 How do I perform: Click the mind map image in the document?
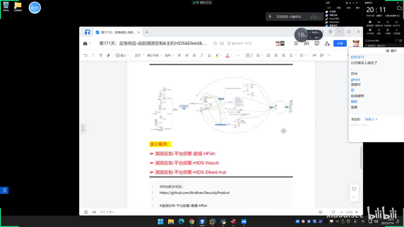coord(221,105)
